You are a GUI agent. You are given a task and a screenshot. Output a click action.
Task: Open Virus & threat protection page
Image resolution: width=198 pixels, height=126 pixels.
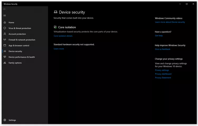(25, 28)
